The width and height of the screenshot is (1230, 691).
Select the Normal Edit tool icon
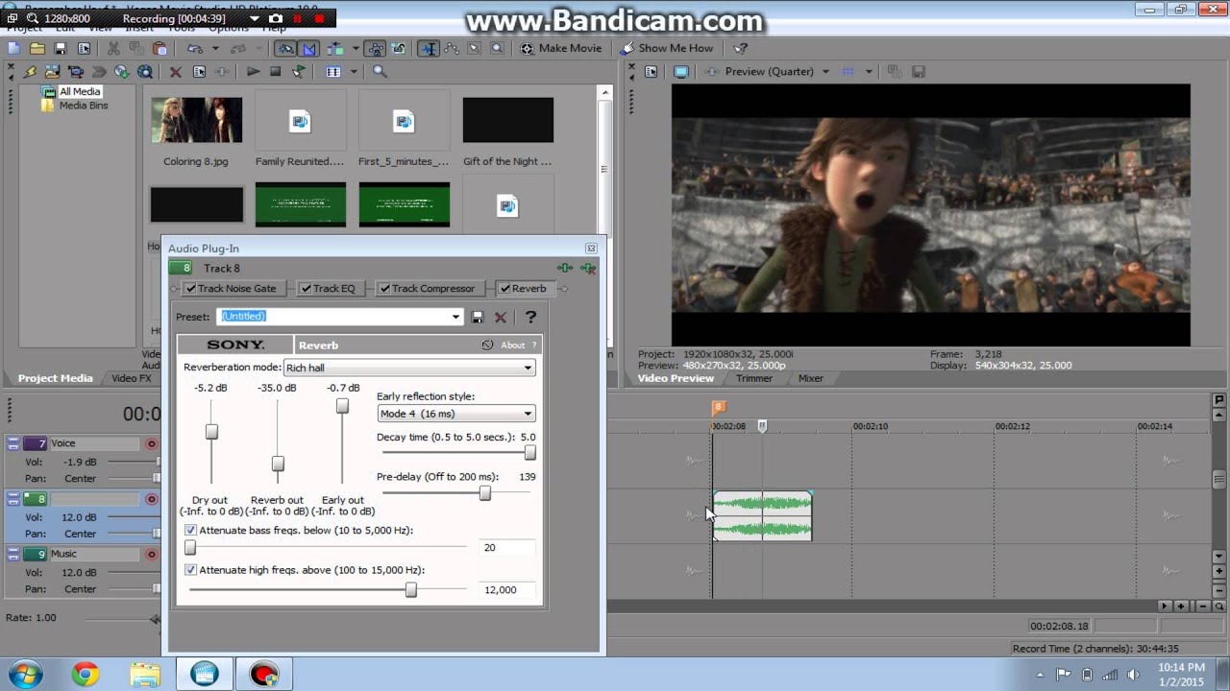429,48
